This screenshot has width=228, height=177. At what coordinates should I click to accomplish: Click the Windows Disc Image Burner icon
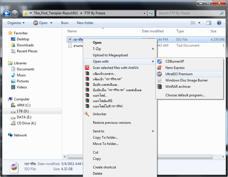click(159, 80)
